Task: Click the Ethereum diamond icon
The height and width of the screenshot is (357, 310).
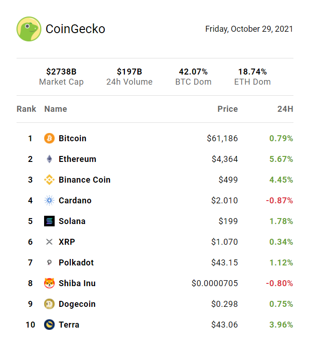Action: [49, 159]
